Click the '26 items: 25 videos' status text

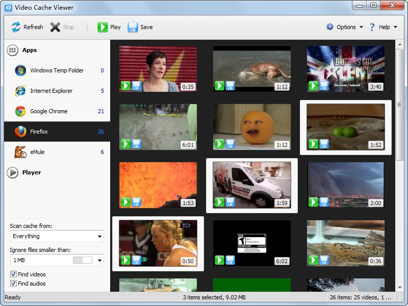click(x=361, y=297)
